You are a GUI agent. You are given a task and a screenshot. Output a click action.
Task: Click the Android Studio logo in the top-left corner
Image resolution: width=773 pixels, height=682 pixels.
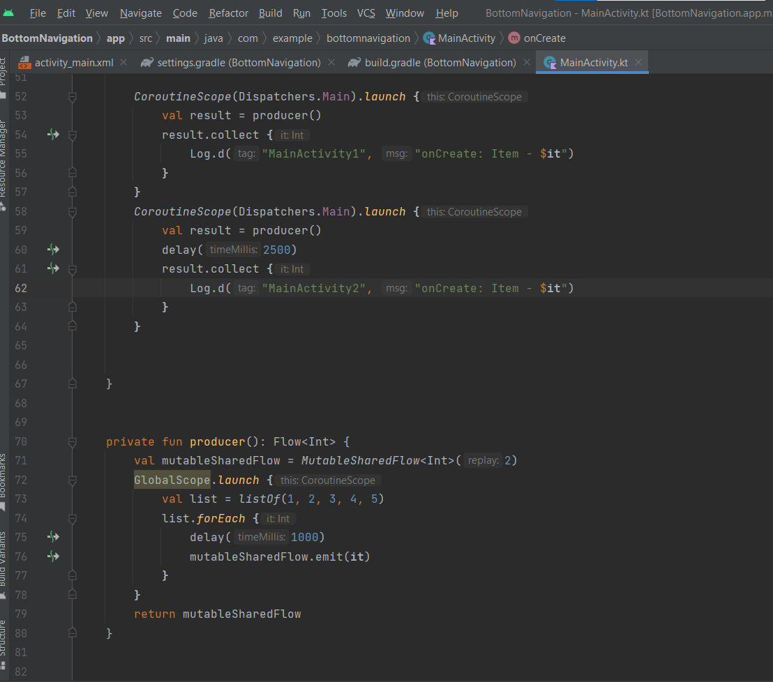[x=9, y=13]
